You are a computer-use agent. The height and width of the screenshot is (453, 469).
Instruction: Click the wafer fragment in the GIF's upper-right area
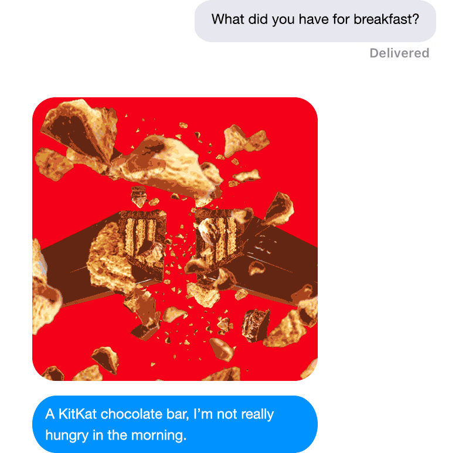245,140
